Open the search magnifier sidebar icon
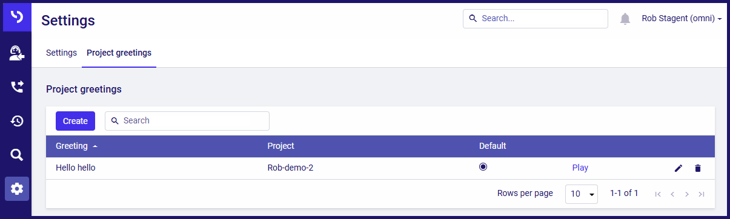Image resolution: width=730 pixels, height=219 pixels. coord(17,155)
